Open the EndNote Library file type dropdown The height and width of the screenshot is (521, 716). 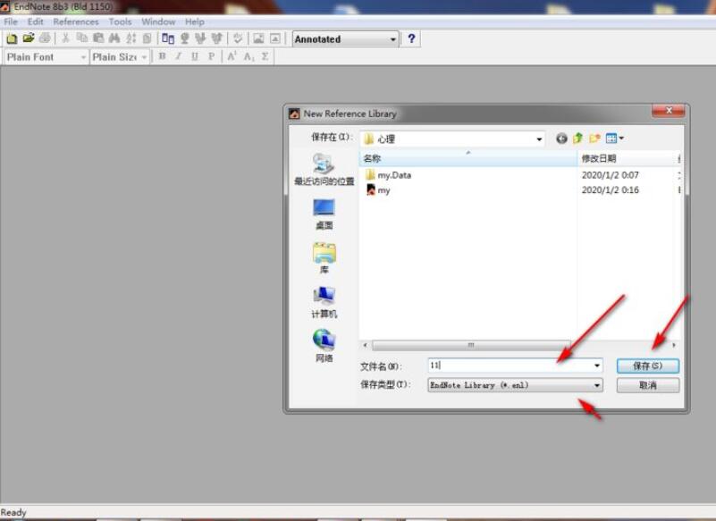point(597,385)
